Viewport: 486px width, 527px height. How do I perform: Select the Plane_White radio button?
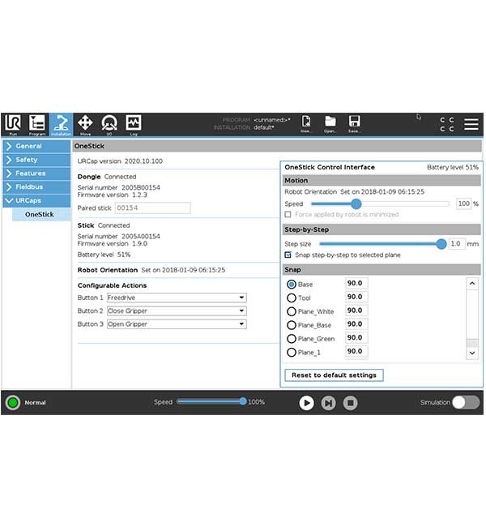point(292,311)
